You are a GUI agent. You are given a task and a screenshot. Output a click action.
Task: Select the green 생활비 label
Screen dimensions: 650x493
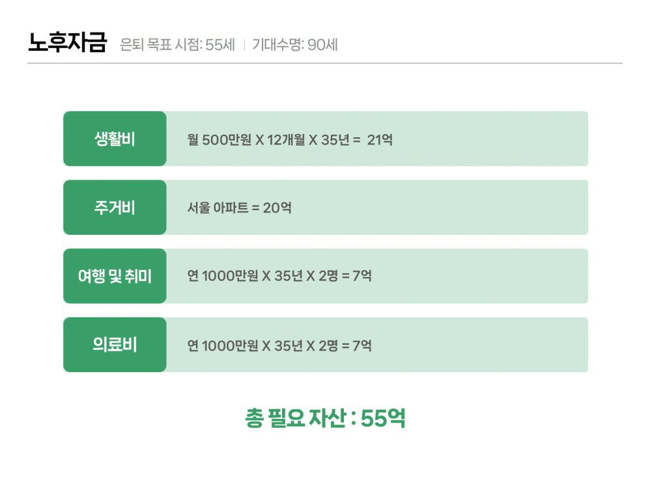tap(115, 139)
